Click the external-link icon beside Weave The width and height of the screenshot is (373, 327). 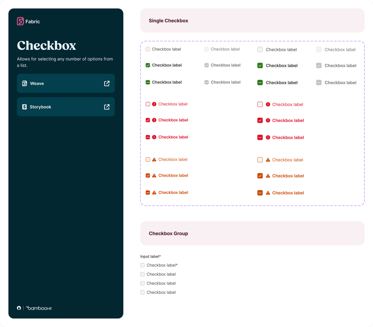click(107, 83)
